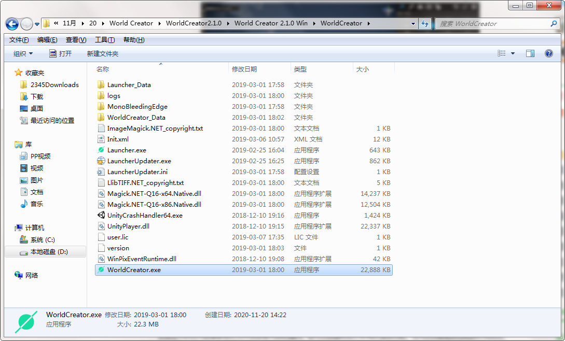This screenshot has height=341, width=565.
Task: Select the LauncherUpdater.exe icon
Action: pos(101,161)
